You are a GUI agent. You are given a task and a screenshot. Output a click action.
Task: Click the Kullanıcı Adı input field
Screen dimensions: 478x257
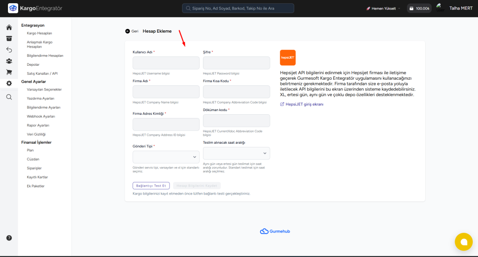click(x=166, y=63)
